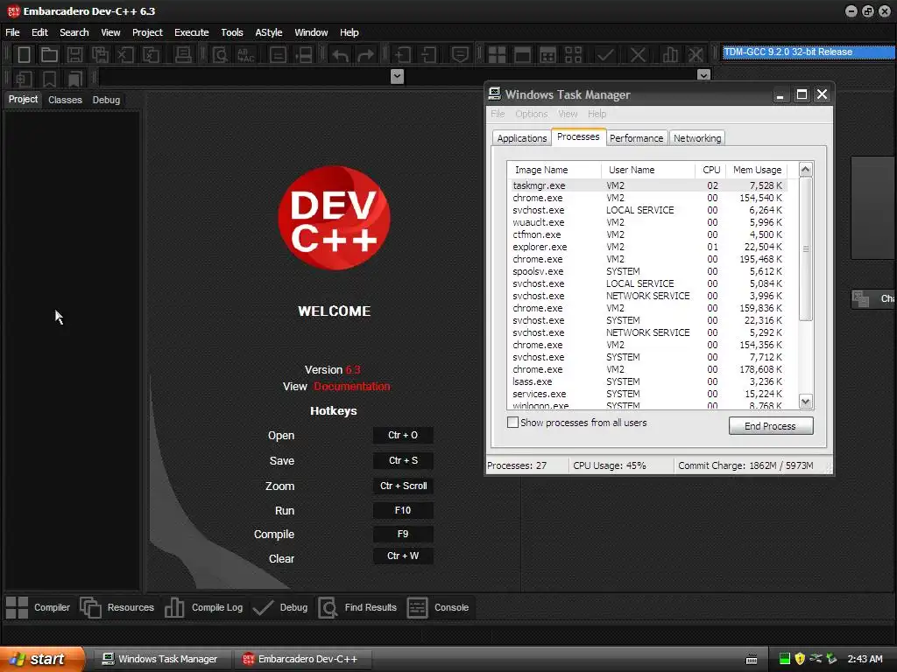The width and height of the screenshot is (897, 672).
Task: Click the Find magnifier toolbar icon
Action: coord(220,55)
